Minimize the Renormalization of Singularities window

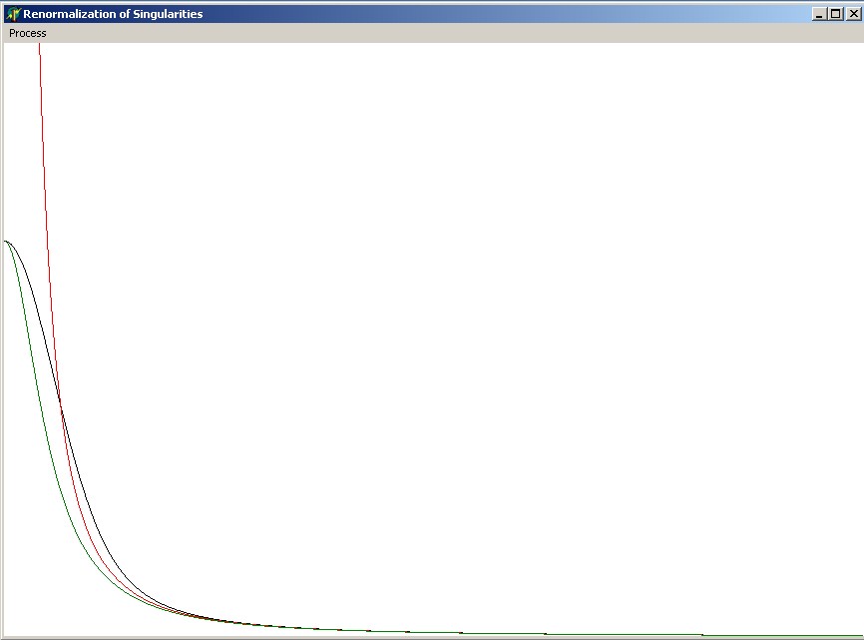tap(820, 14)
